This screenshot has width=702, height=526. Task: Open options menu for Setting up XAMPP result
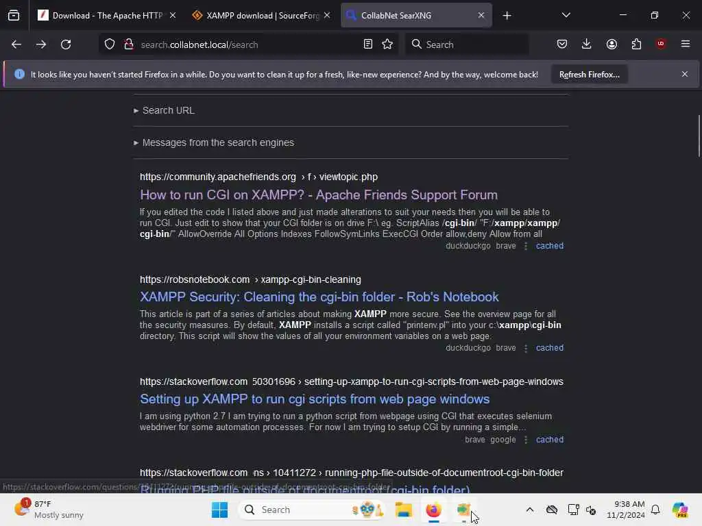[x=526, y=440]
